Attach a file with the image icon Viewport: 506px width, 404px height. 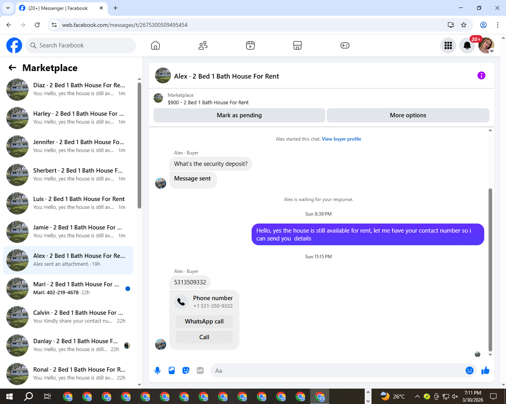(x=172, y=370)
